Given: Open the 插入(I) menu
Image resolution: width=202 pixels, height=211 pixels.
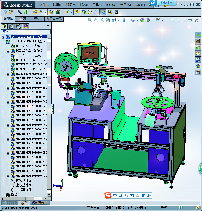Looking at the screenshot, I should point(84,5).
